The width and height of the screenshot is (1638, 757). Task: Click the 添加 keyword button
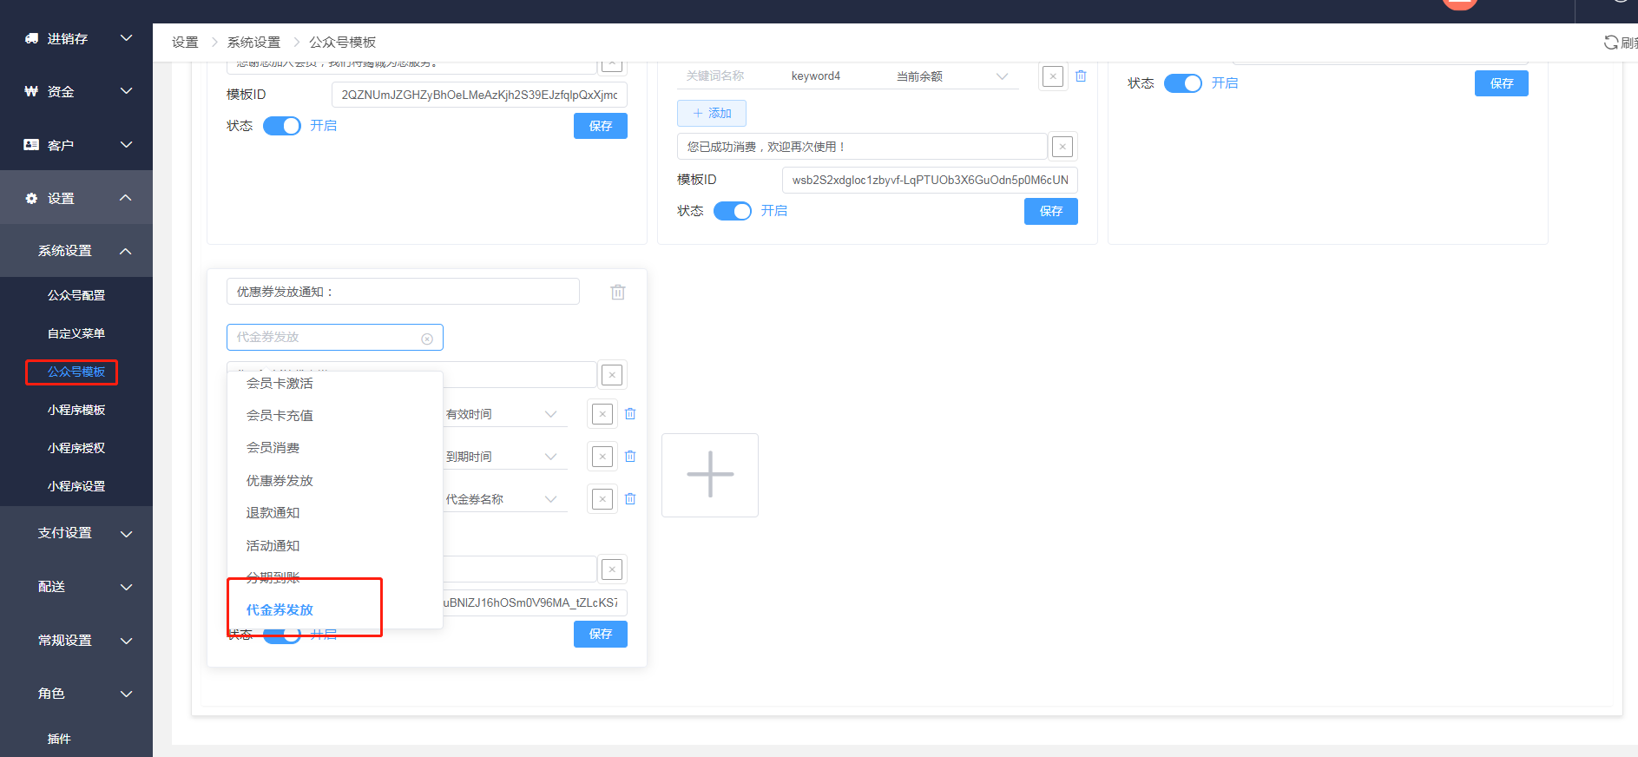point(712,114)
